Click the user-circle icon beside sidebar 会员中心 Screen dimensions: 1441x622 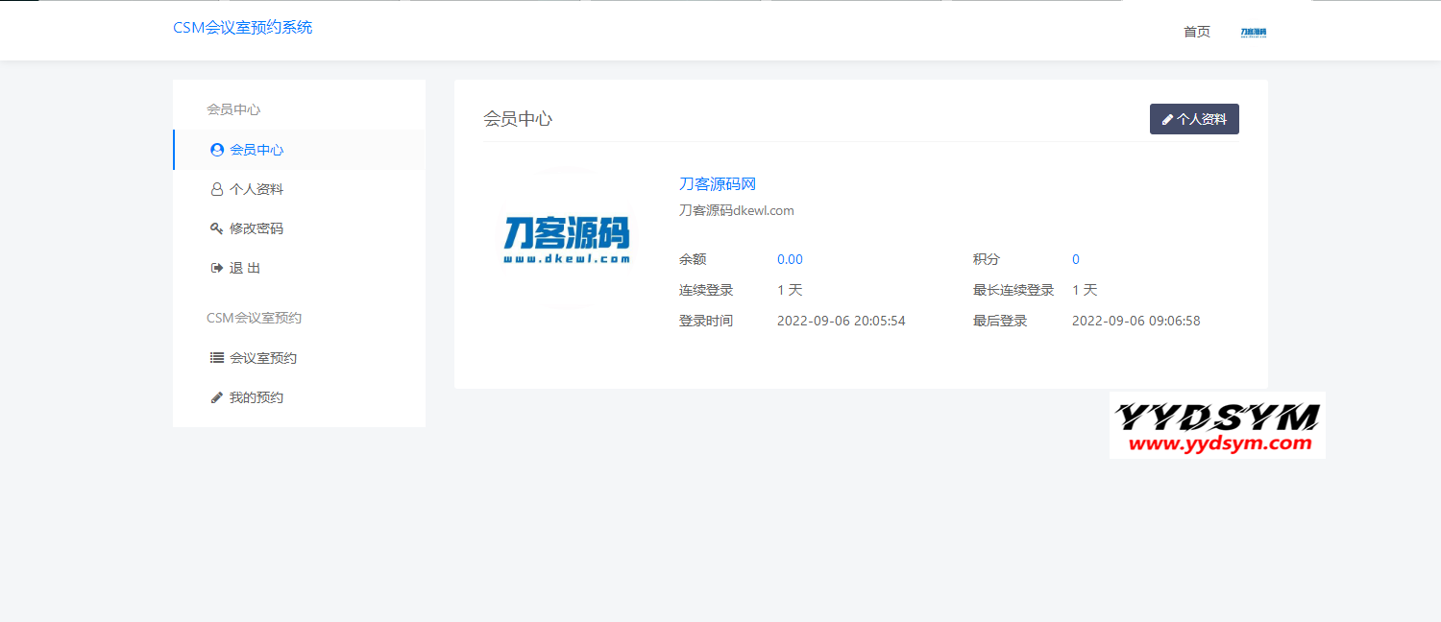click(x=217, y=150)
